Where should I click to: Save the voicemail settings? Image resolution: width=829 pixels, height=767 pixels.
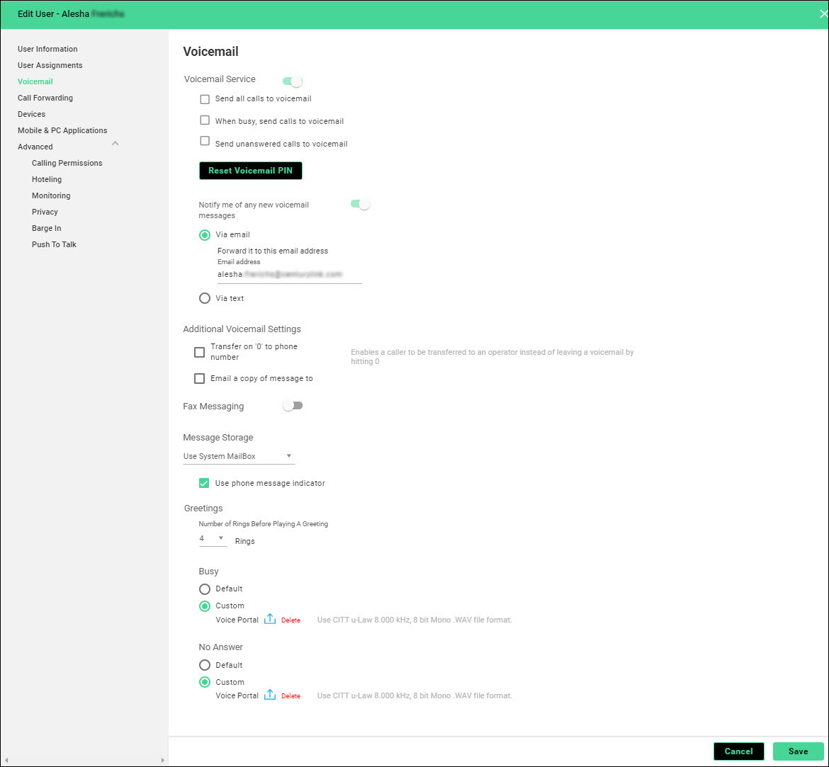[x=798, y=751]
